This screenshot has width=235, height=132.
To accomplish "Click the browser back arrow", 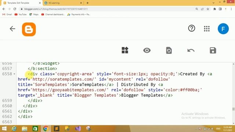I will click(x=4, y=9).
